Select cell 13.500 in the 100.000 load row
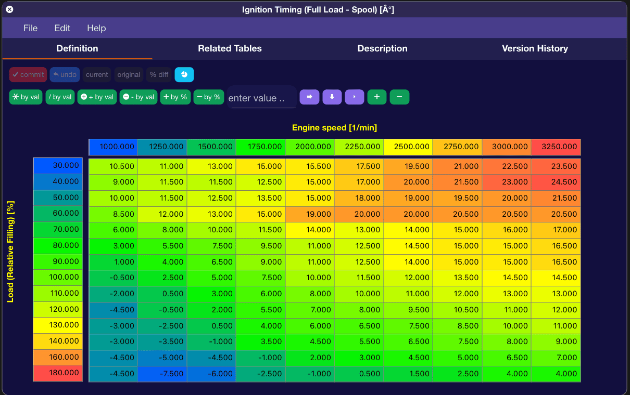Image resolution: width=630 pixels, height=395 pixels. click(458, 278)
